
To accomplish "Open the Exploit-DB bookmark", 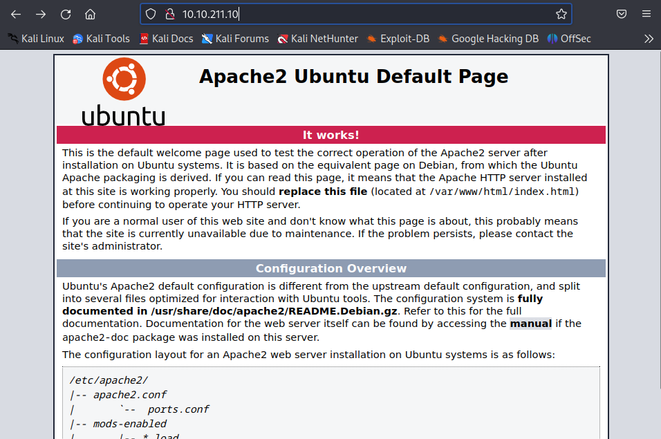I will pos(398,39).
